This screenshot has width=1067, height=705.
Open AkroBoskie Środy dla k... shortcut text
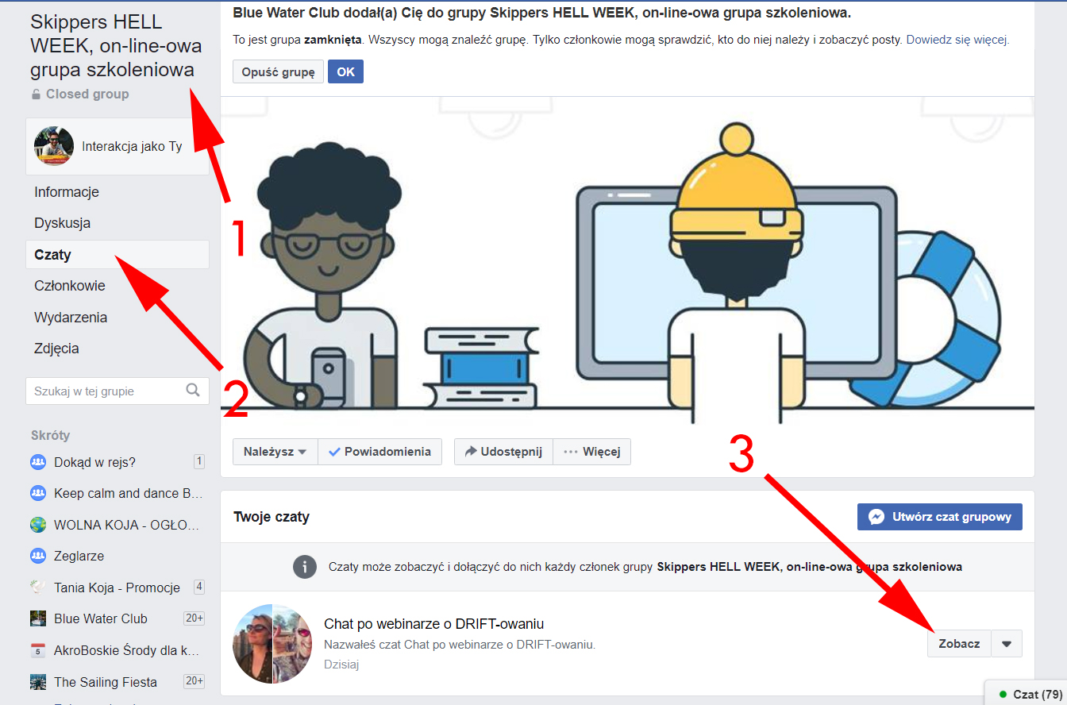point(126,650)
